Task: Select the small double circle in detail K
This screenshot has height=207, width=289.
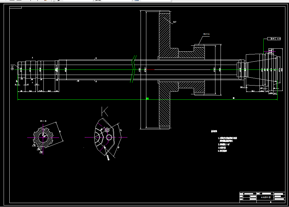Action: pos(107,130)
